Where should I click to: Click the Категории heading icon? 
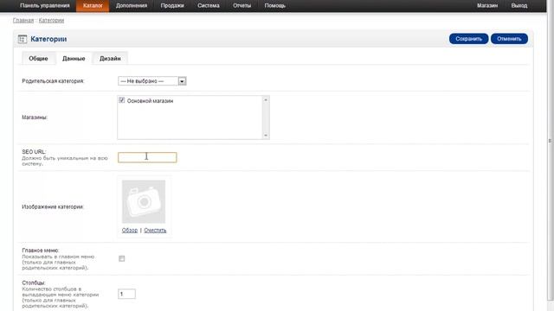click(x=23, y=39)
